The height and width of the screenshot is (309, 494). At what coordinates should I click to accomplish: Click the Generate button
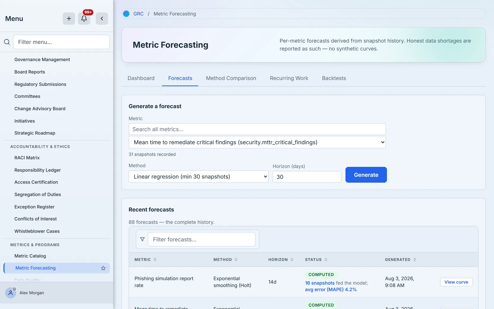366,175
